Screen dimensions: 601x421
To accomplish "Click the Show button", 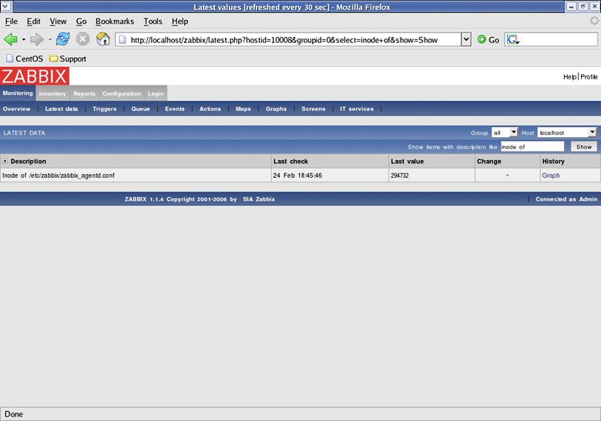I will (x=583, y=146).
